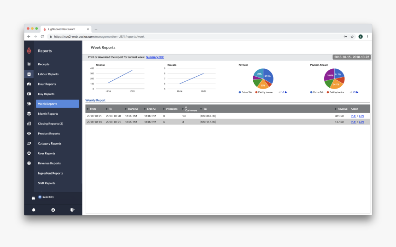Screen dimensions: 396x247
Task: Download the Summary PDF link
Action: 155,57
